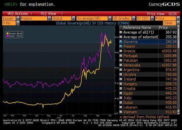Image resolution: width=182 pixels, height=130 pixels.
Task: Enable the Vietnam checkbox
Action: (121, 112)
